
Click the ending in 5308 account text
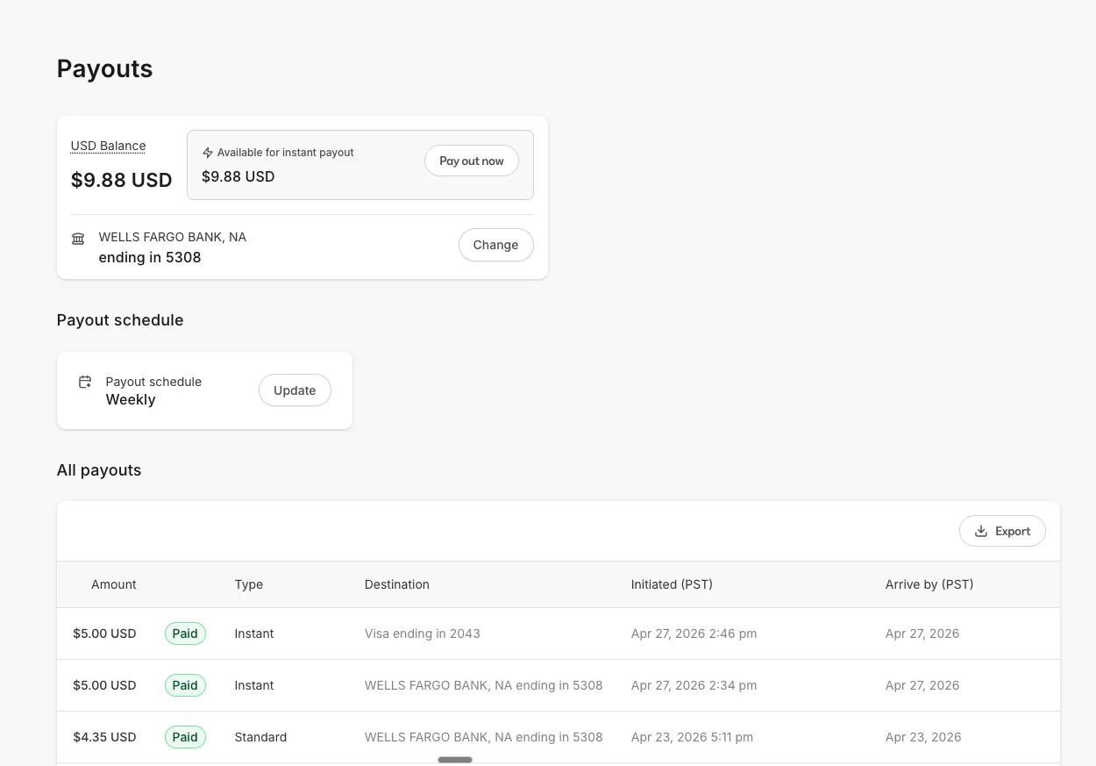click(150, 257)
